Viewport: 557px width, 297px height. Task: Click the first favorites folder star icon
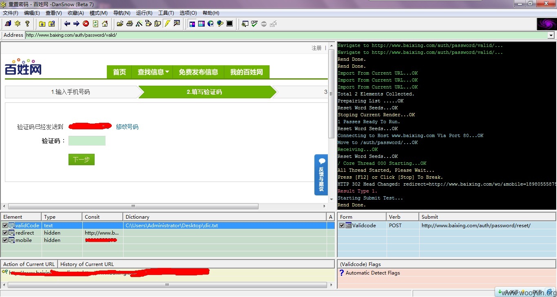(42, 24)
